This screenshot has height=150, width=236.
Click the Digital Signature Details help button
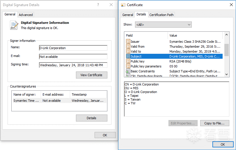coord(98,5)
